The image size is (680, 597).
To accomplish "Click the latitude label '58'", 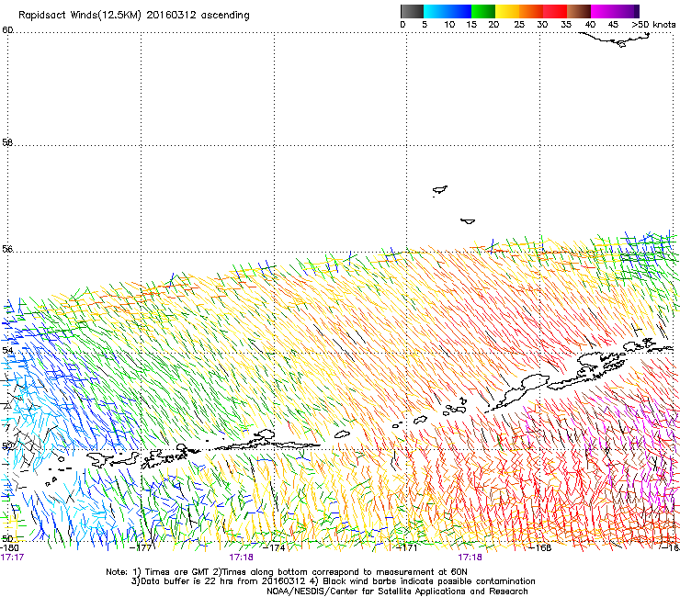I will click(x=7, y=142).
